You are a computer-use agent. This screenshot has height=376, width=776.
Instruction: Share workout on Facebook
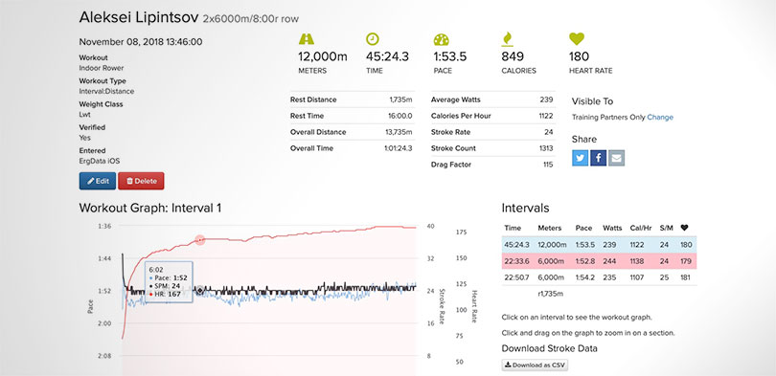pyautogui.click(x=599, y=158)
